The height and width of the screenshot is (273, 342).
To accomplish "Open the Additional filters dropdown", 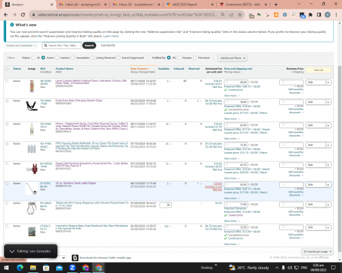I will pos(233,58).
